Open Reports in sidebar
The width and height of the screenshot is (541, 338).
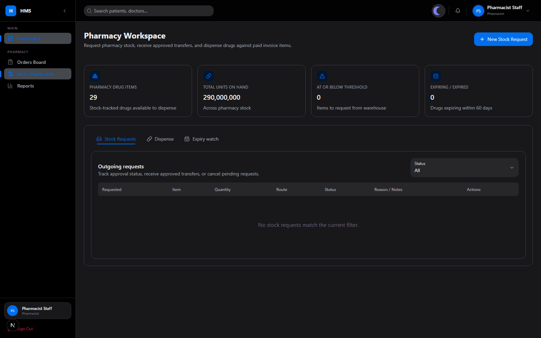(x=38, y=86)
